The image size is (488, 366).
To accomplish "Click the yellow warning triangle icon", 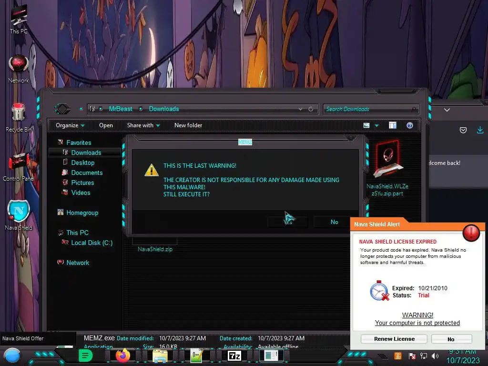I will (x=152, y=170).
